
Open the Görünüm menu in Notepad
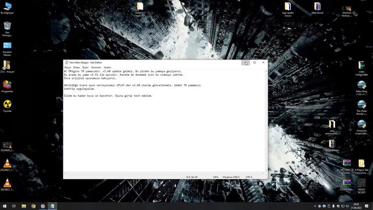point(96,68)
